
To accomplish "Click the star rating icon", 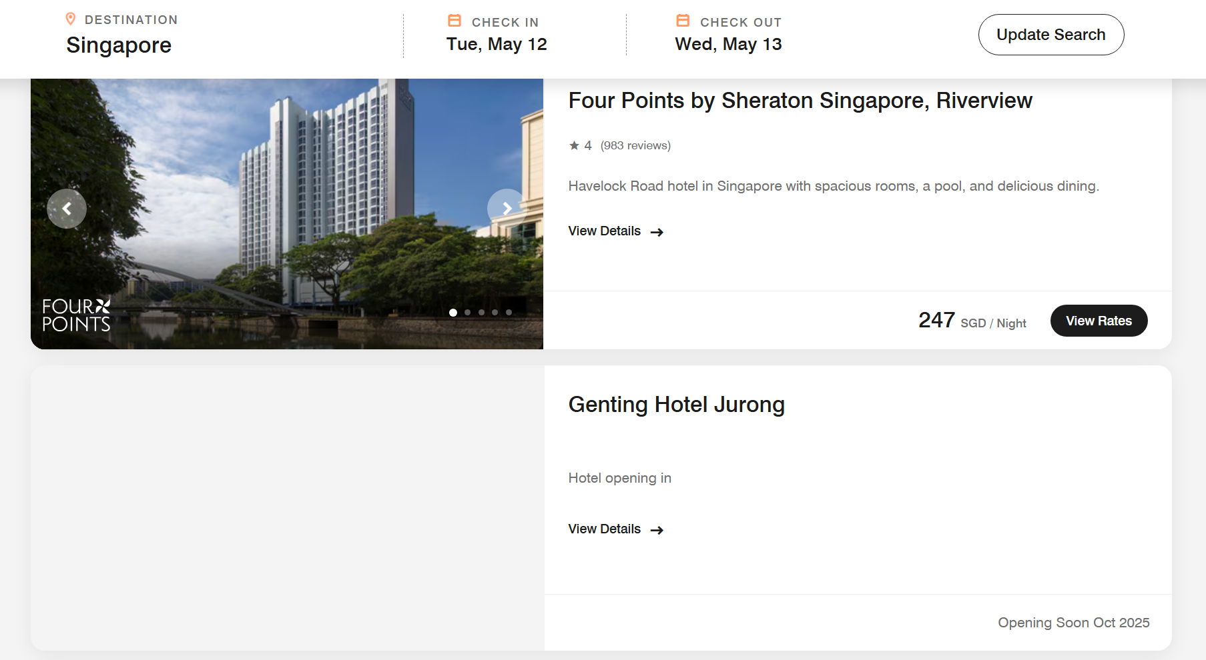I will (574, 145).
